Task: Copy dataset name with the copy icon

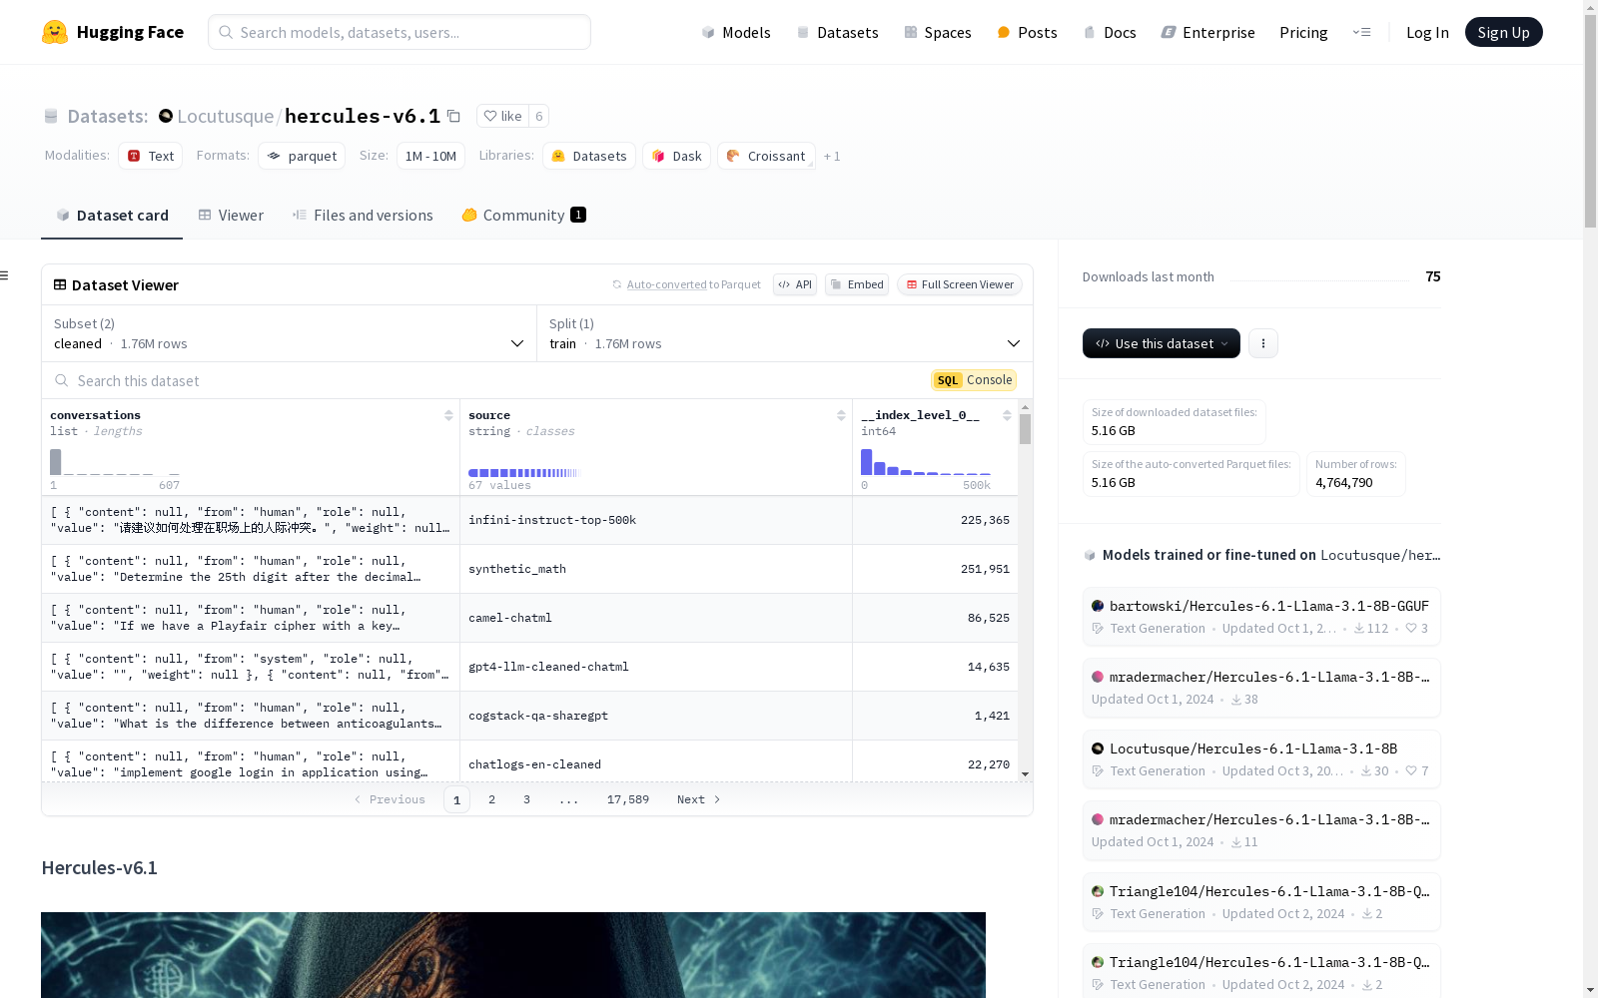Action: pyautogui.click(x=453, y=116)
